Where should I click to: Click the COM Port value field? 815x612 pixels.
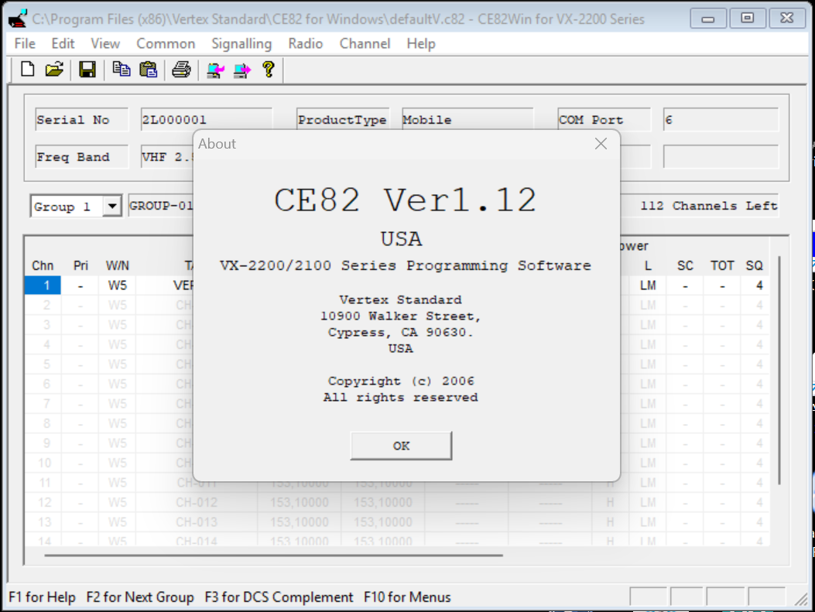point(720,120)
